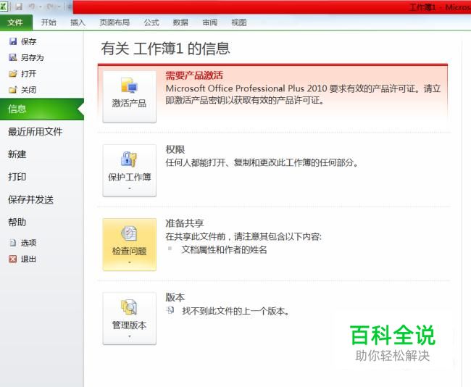Click the 文档属性和作者的姓名 item
The image size is (471, 387).
(224, 249)
